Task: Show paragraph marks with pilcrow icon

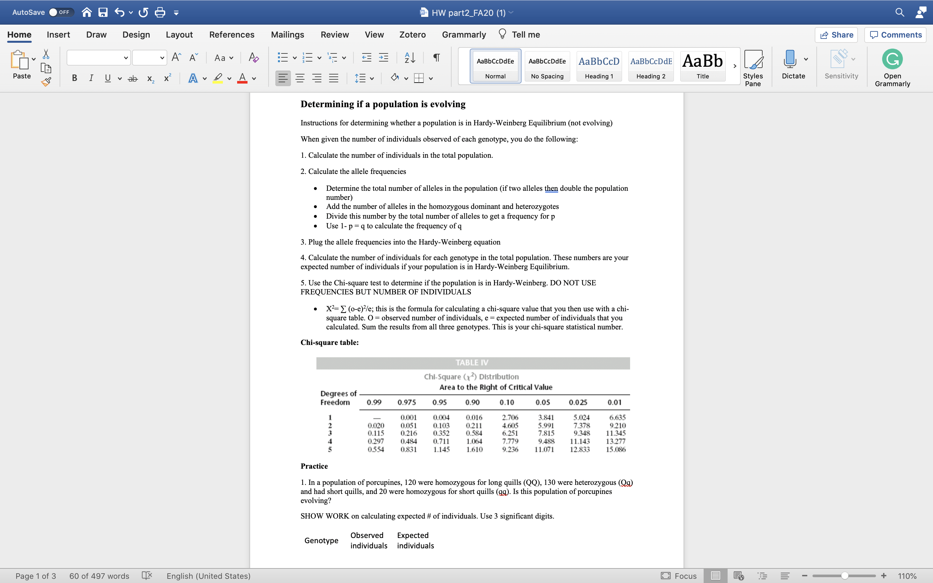Action: click(x=436, y=58)
